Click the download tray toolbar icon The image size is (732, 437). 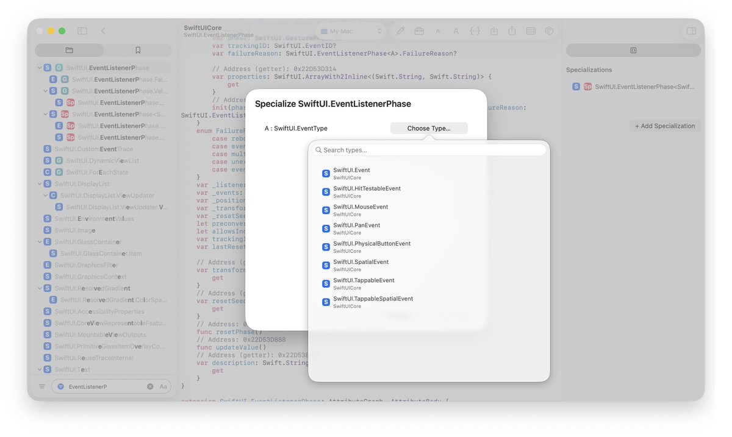click(494, 30)
